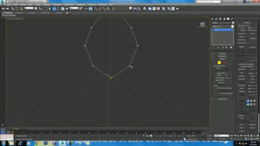The image size is (260, 146).
Task: Click the Render Production teapot icon
Action: click(x=178, y=9)
